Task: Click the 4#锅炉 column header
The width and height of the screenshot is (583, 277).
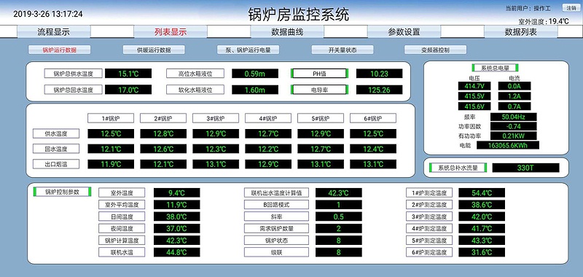Action: [268, 118]
